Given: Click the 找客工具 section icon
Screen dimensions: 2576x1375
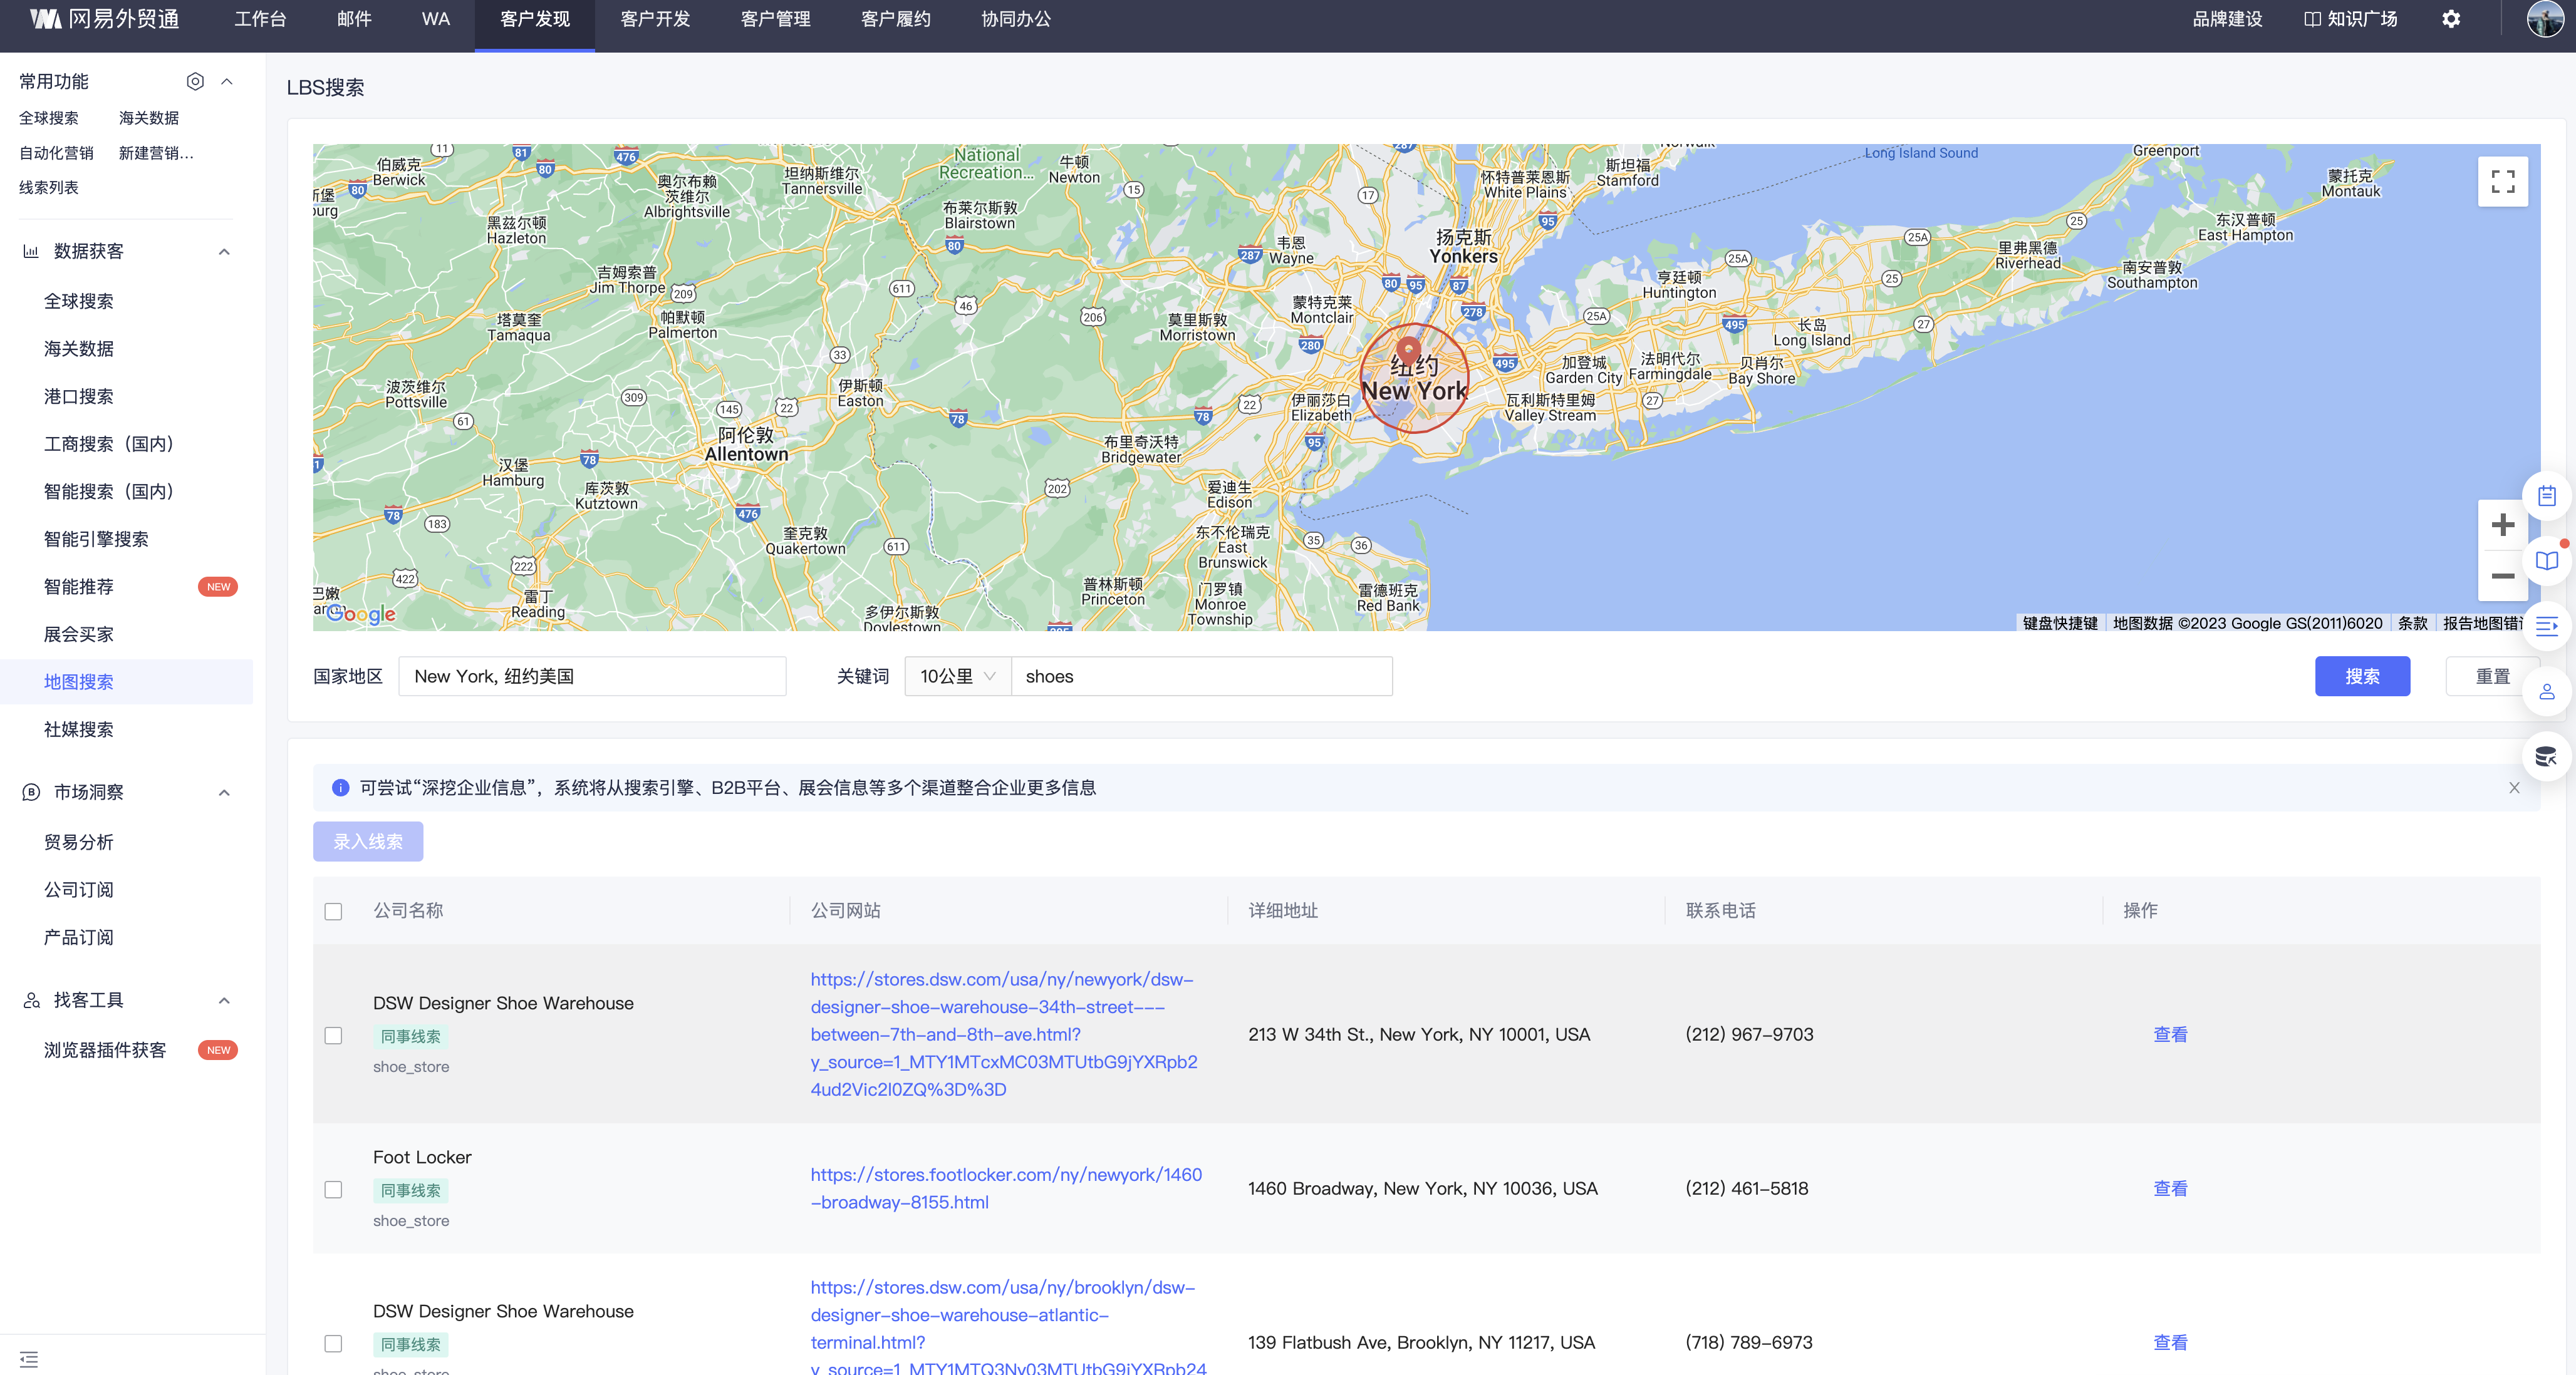Looking at the screenshot, I should point(31,1001).
